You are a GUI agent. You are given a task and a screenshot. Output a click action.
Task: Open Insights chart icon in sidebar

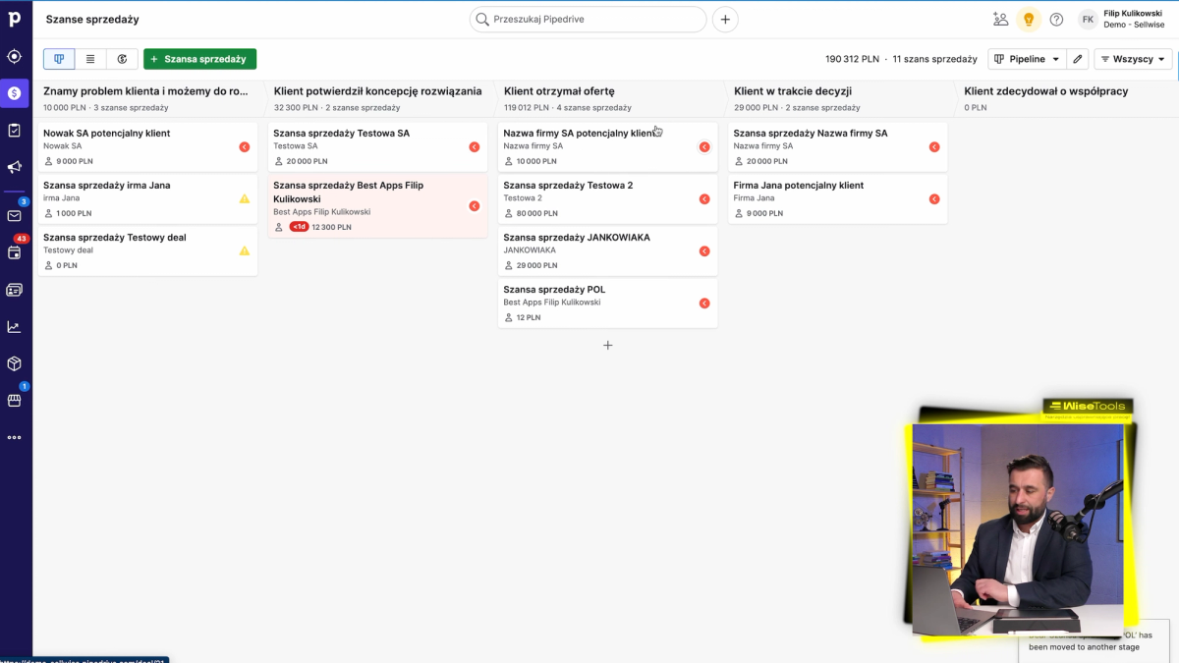click(x=15, y=326)
